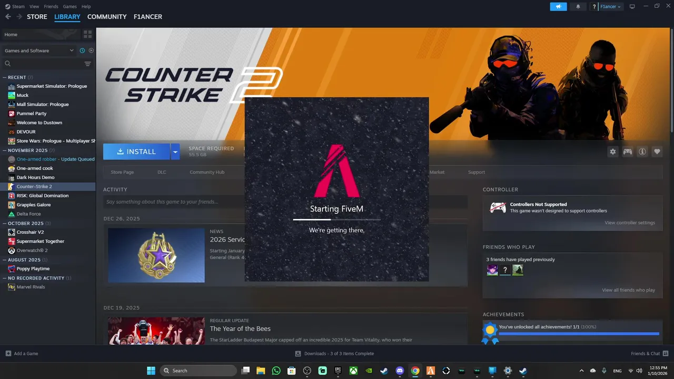Click the Starting FiveM loading progress bar
Screen dimensions: 674x379
coord(336,220)
